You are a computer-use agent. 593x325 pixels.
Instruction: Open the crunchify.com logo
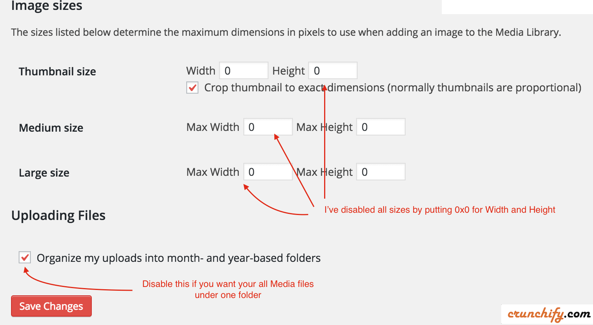[x=549, y=314]
